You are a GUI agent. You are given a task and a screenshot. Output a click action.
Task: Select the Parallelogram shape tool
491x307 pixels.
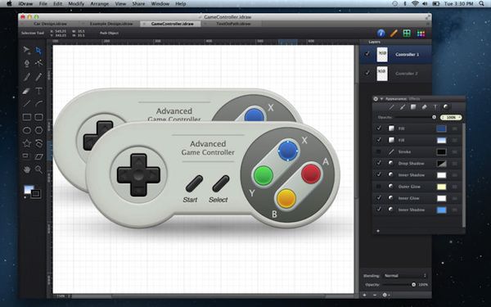click(x=38, y=156)
